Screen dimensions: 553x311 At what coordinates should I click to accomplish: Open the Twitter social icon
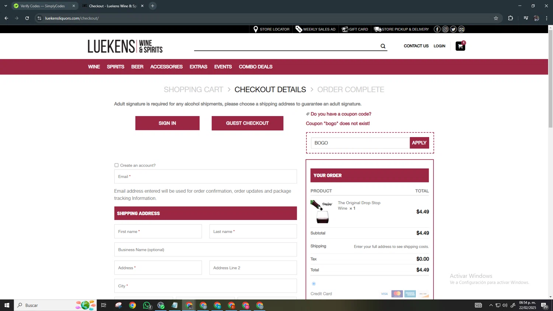453,29
